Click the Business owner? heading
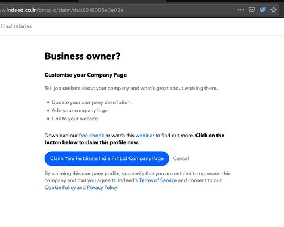This screenshot has width=284, height=227. tap(82, 56)
